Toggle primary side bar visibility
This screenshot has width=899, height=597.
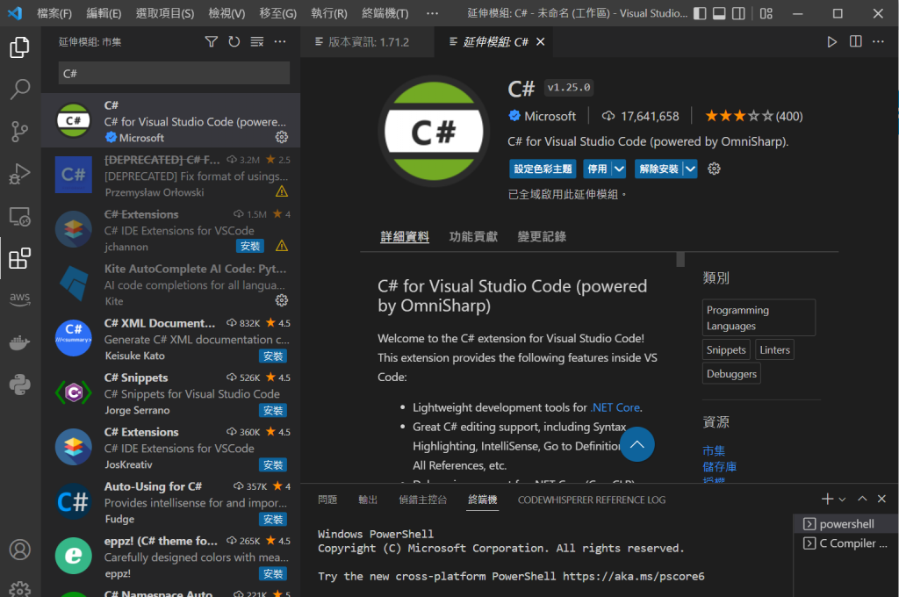coord(700,13)
